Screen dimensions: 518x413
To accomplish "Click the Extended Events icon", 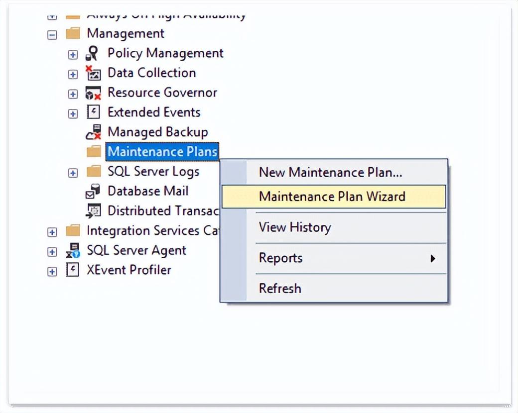I will tap(93, 112).
